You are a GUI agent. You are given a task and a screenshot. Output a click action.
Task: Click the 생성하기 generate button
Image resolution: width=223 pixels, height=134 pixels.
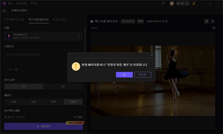pyautogui.click(x=43, y=126)
